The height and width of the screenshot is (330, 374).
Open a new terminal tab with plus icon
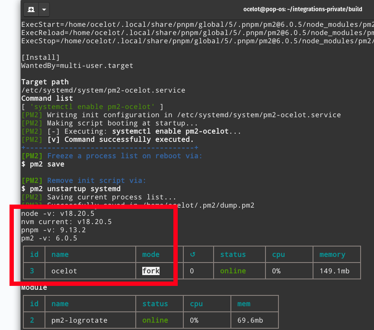point(31,10)
